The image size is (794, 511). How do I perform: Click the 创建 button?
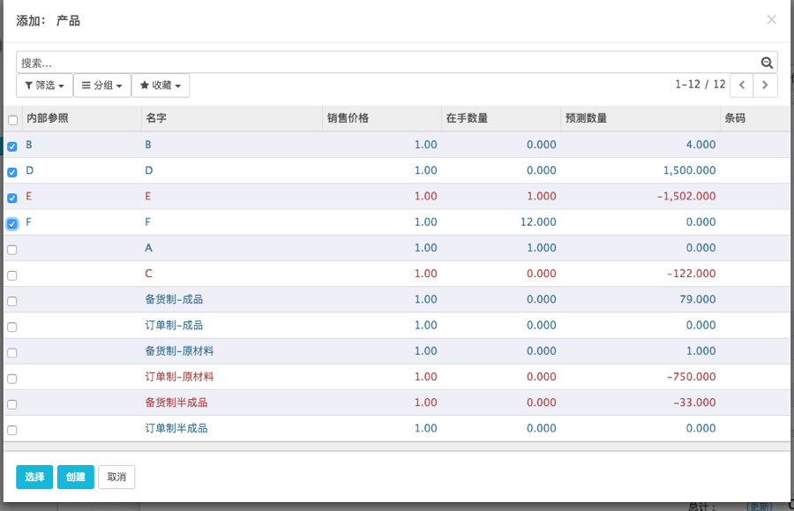[x=76, y=477]
